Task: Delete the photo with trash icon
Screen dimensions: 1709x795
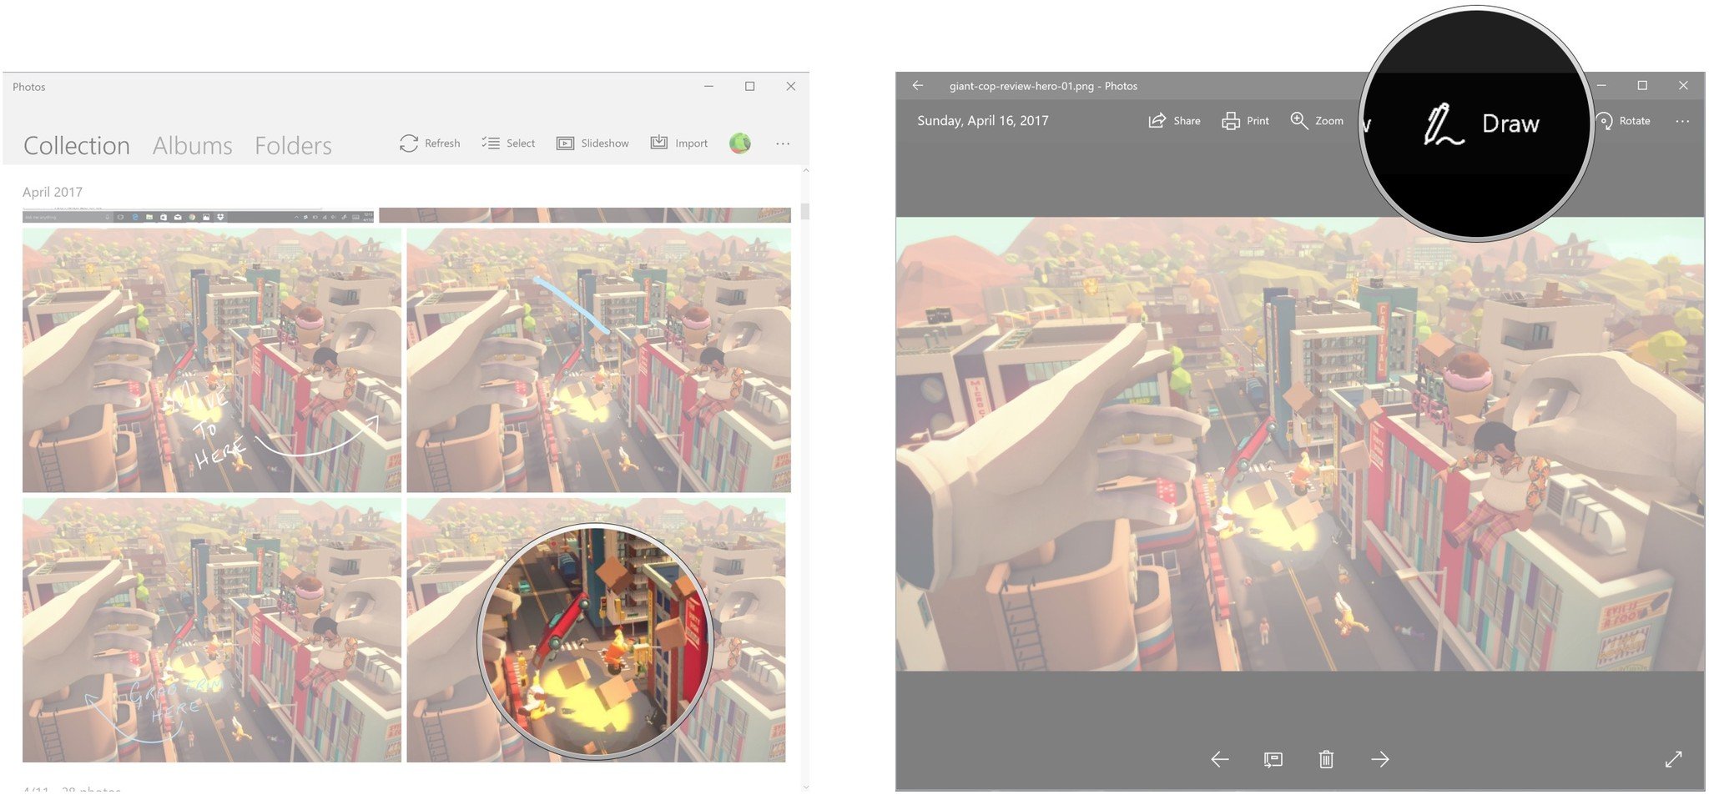Action: pos(1326,759)
